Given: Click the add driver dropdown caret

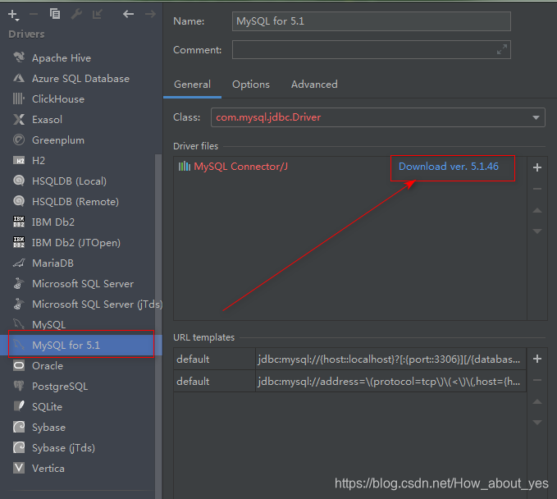Looking at the screenshot, I should pyautogui.click(x=17, y=20).
